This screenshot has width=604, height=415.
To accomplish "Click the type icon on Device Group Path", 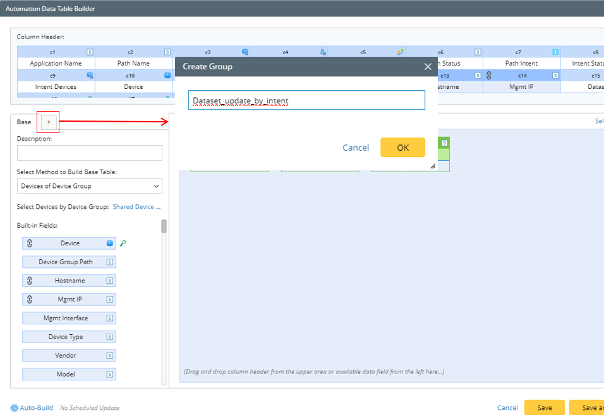I will pos(110,262).
